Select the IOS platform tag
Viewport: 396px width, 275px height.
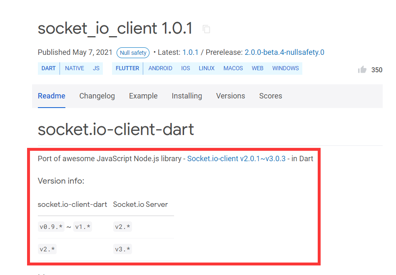pos(185,68)
